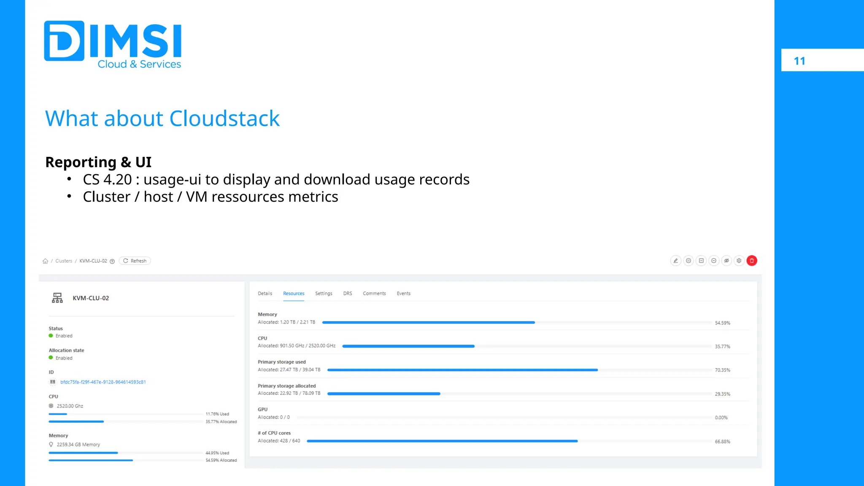This screenshot has height=486, width=864.
Task: Click the square minus action icon
Action: click(701, 261)
